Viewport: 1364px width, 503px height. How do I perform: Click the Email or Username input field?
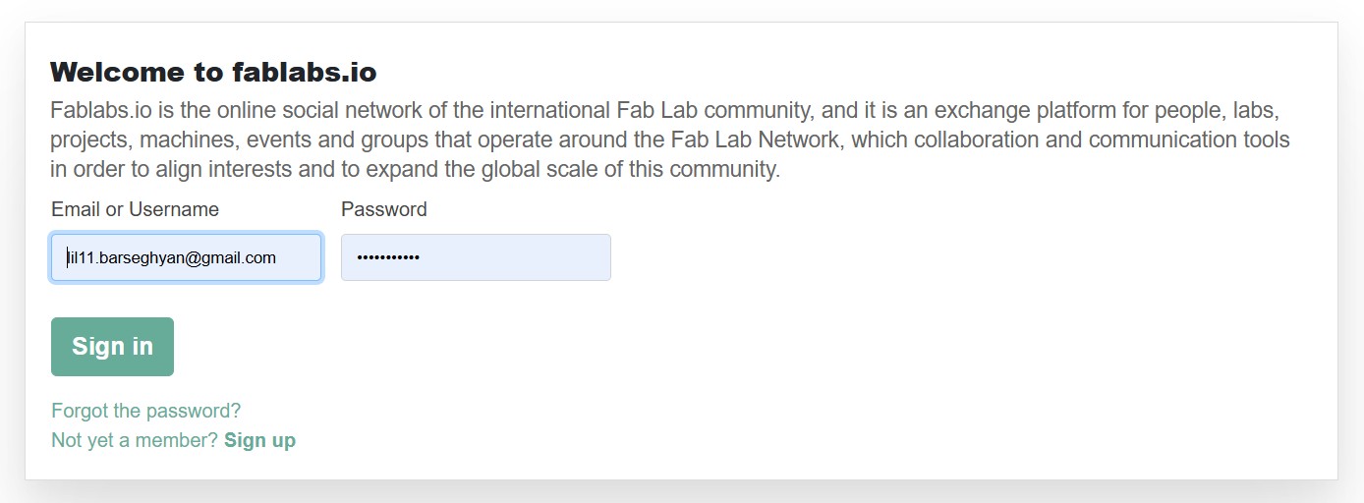(x=186, y=257)
